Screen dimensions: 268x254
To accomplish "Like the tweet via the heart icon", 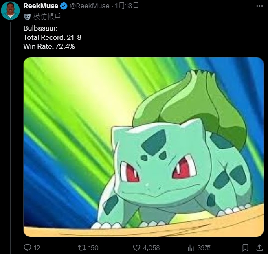I will coord(136,247).
